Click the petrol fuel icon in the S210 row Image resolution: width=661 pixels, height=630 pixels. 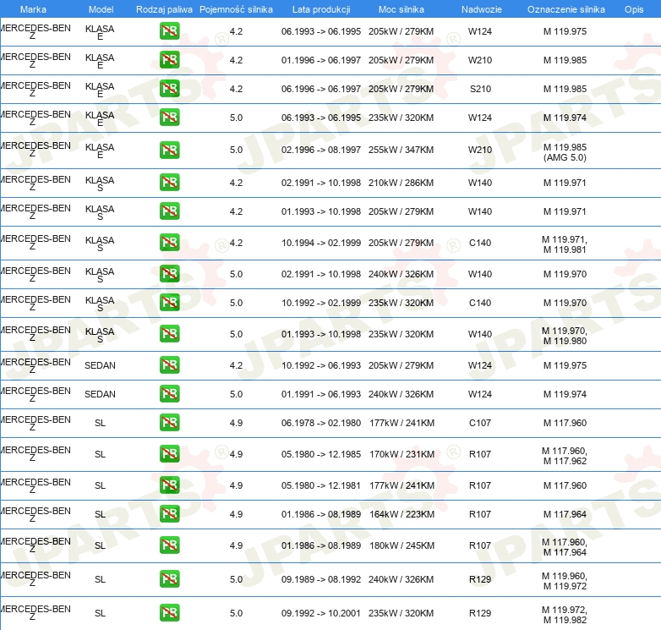pyautogui.click(x=169, y=90)
